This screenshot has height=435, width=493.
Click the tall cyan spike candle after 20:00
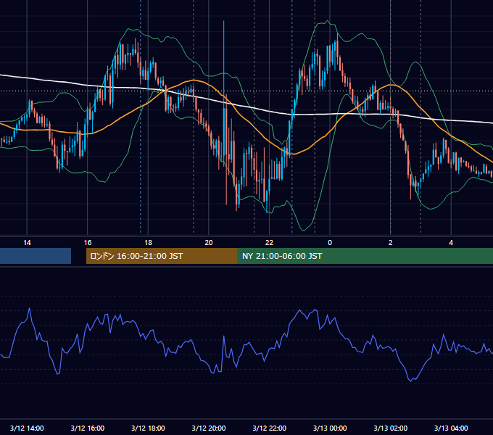point(224,93)
